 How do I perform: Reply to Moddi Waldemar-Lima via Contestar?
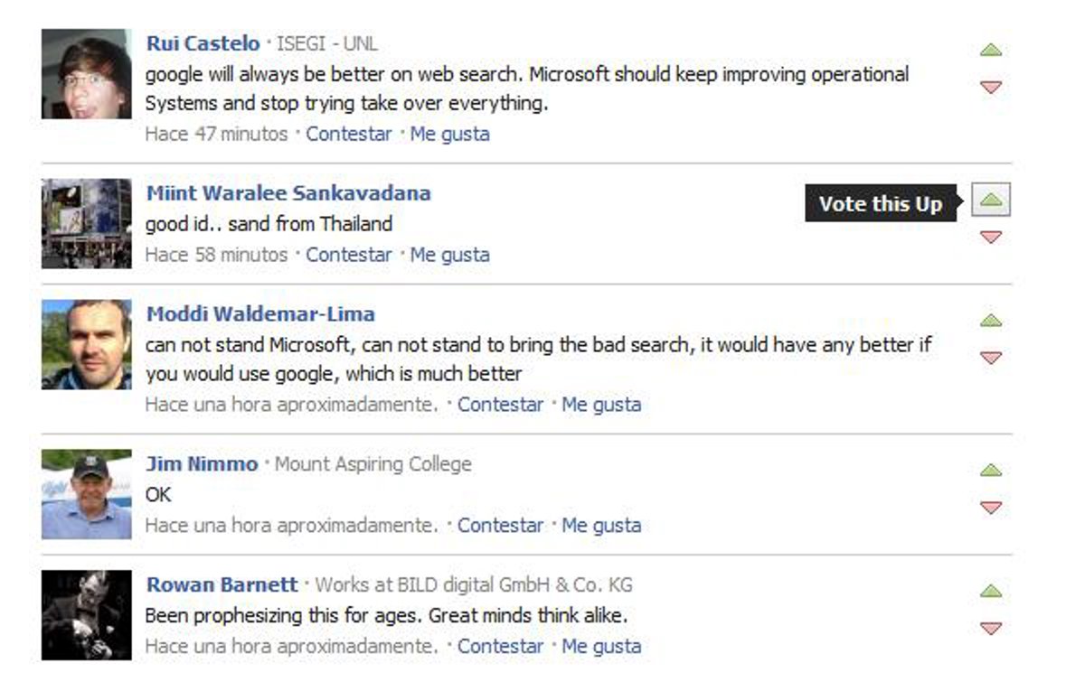pos(500,405)
